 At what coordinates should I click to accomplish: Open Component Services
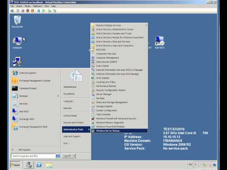point(119,54)
